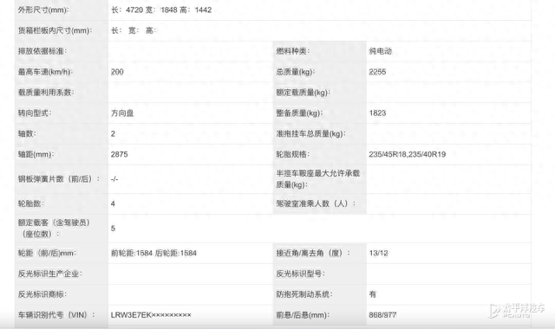Select the VIN value LRW3E7EK×××××××××
The width and height of the screenshot is (555, 329).
coord(151,315)
